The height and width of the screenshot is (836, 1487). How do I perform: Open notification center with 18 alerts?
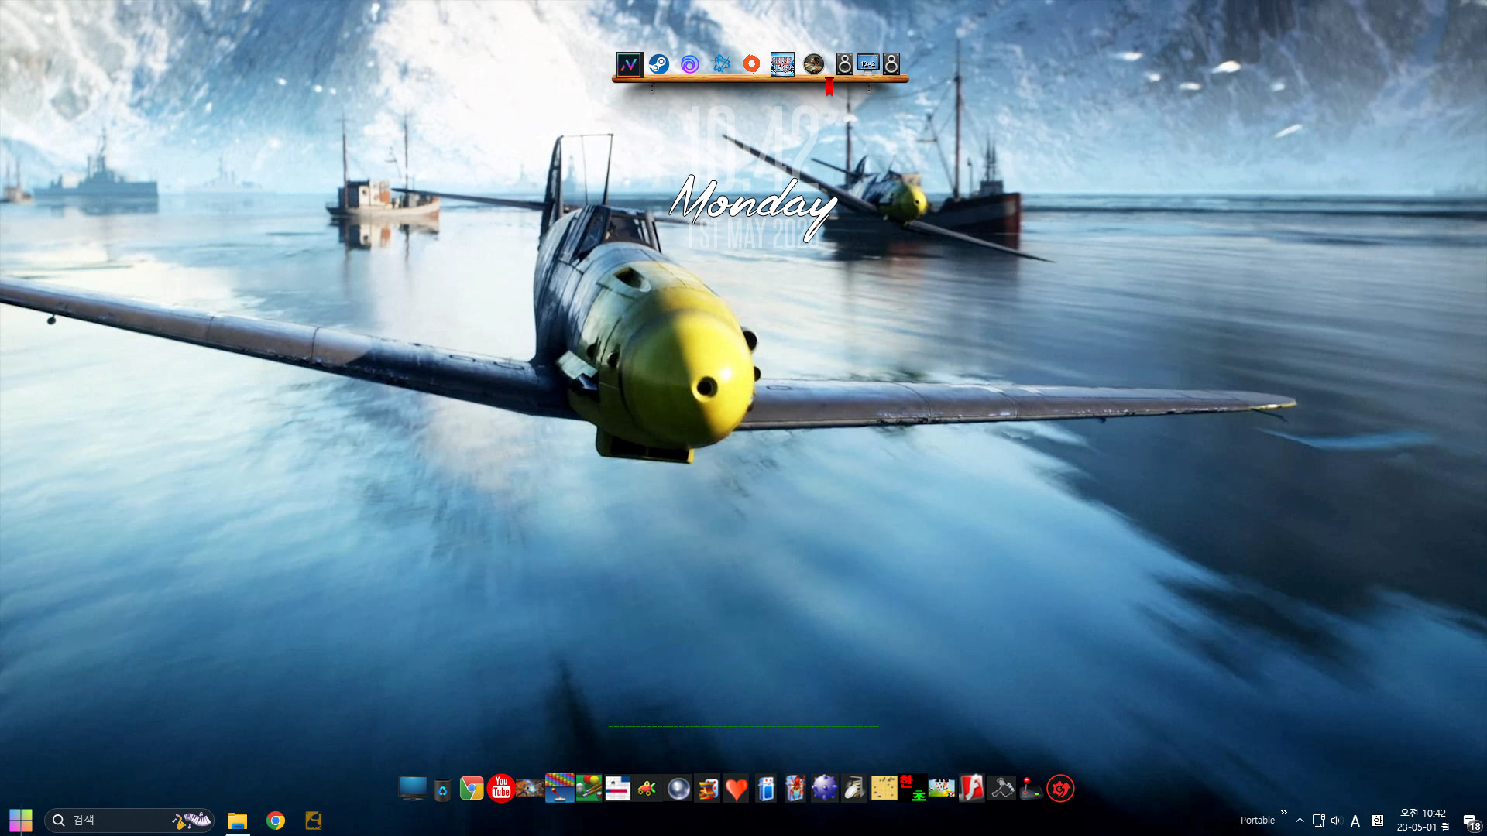click(1472, 822)
